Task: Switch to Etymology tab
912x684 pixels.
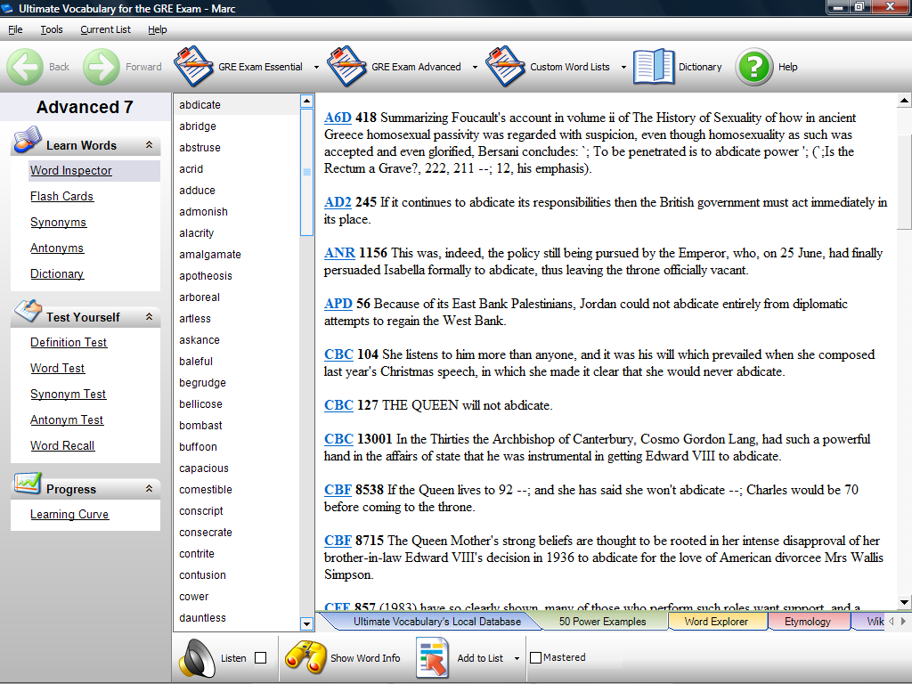Action: pos(807,621)
